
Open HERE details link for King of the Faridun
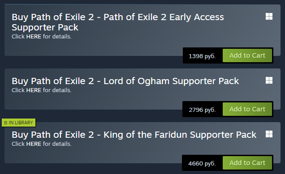(x=34, y=144)
